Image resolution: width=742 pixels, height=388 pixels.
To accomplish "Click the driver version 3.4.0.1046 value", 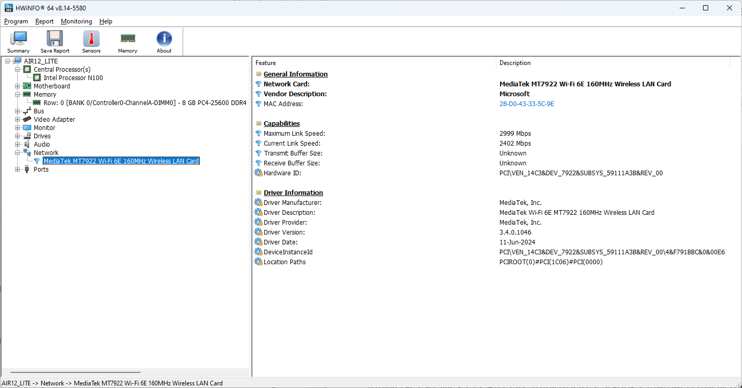I will (515, 232).
